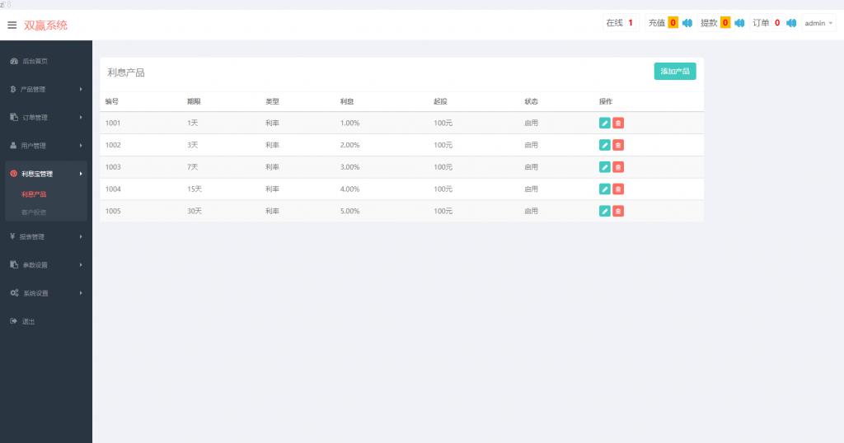Screen dimensions: 844x443
Task: Click the hamburger menu icon beside 双赢系统
Action: tap(12, 25)
